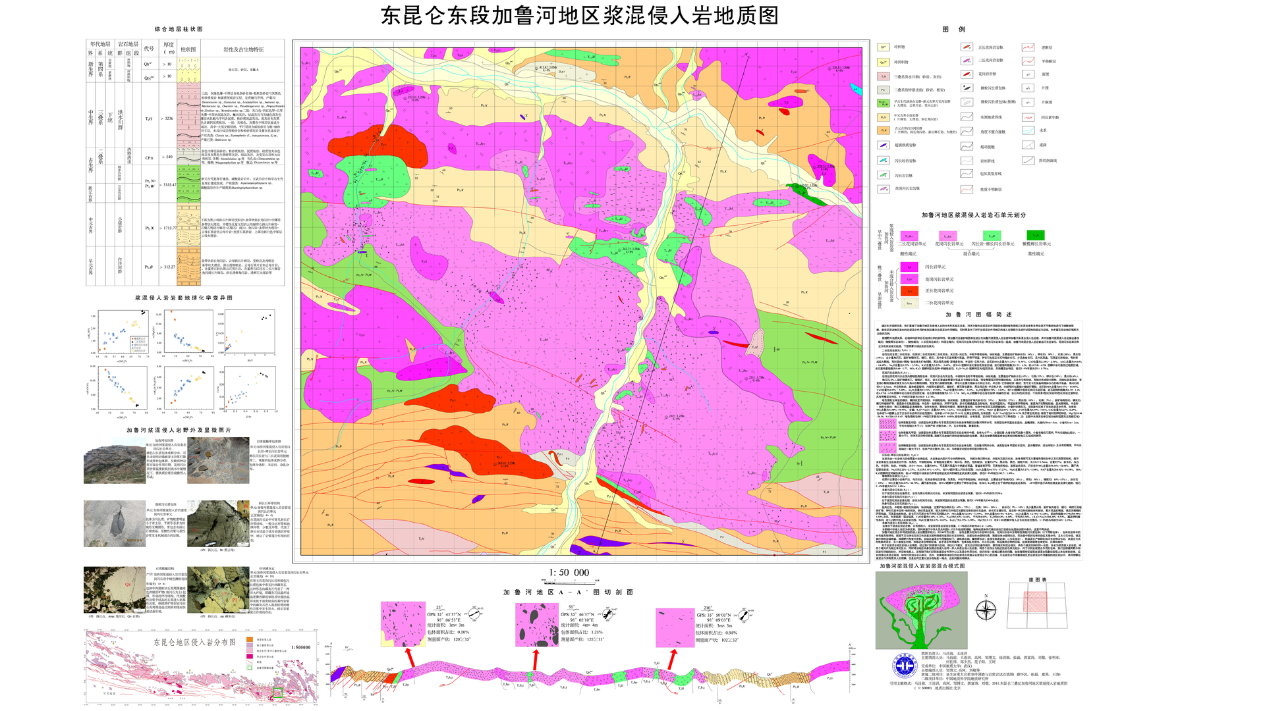This screenshot has width=1265, height=711.
Task: Select the cyan 闪长玢岩岩脉 dike symbol
Action: point(883,161)
